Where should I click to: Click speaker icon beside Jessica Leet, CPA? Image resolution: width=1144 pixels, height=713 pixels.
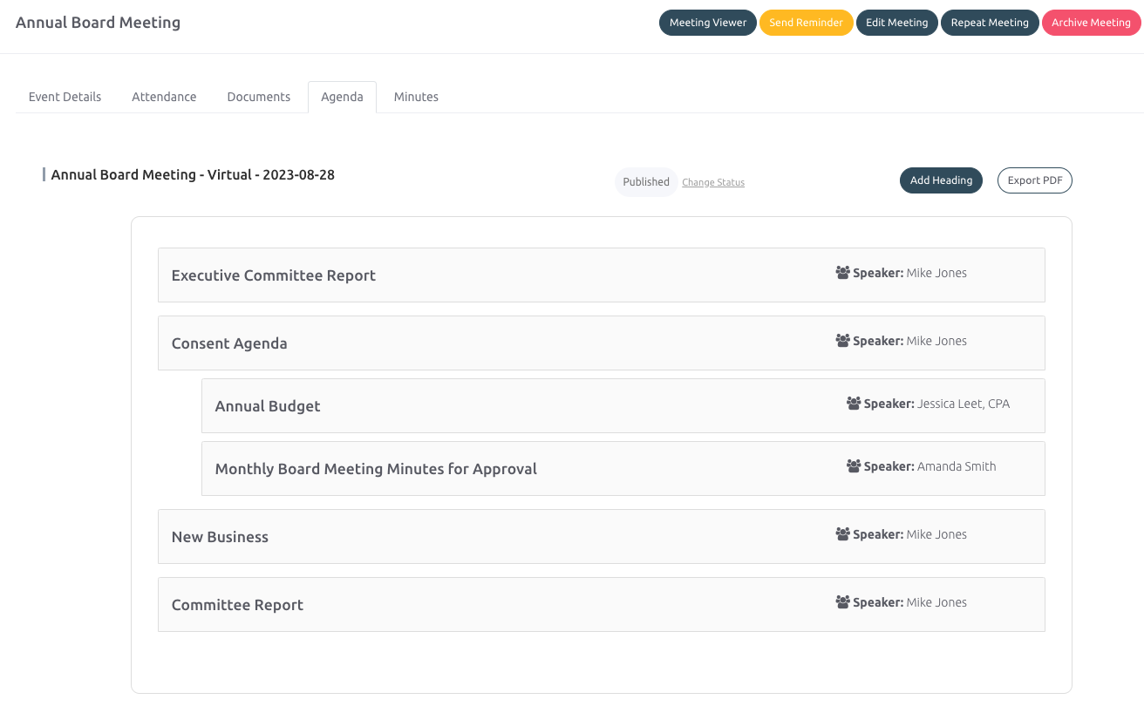click(x=854, y=404)
